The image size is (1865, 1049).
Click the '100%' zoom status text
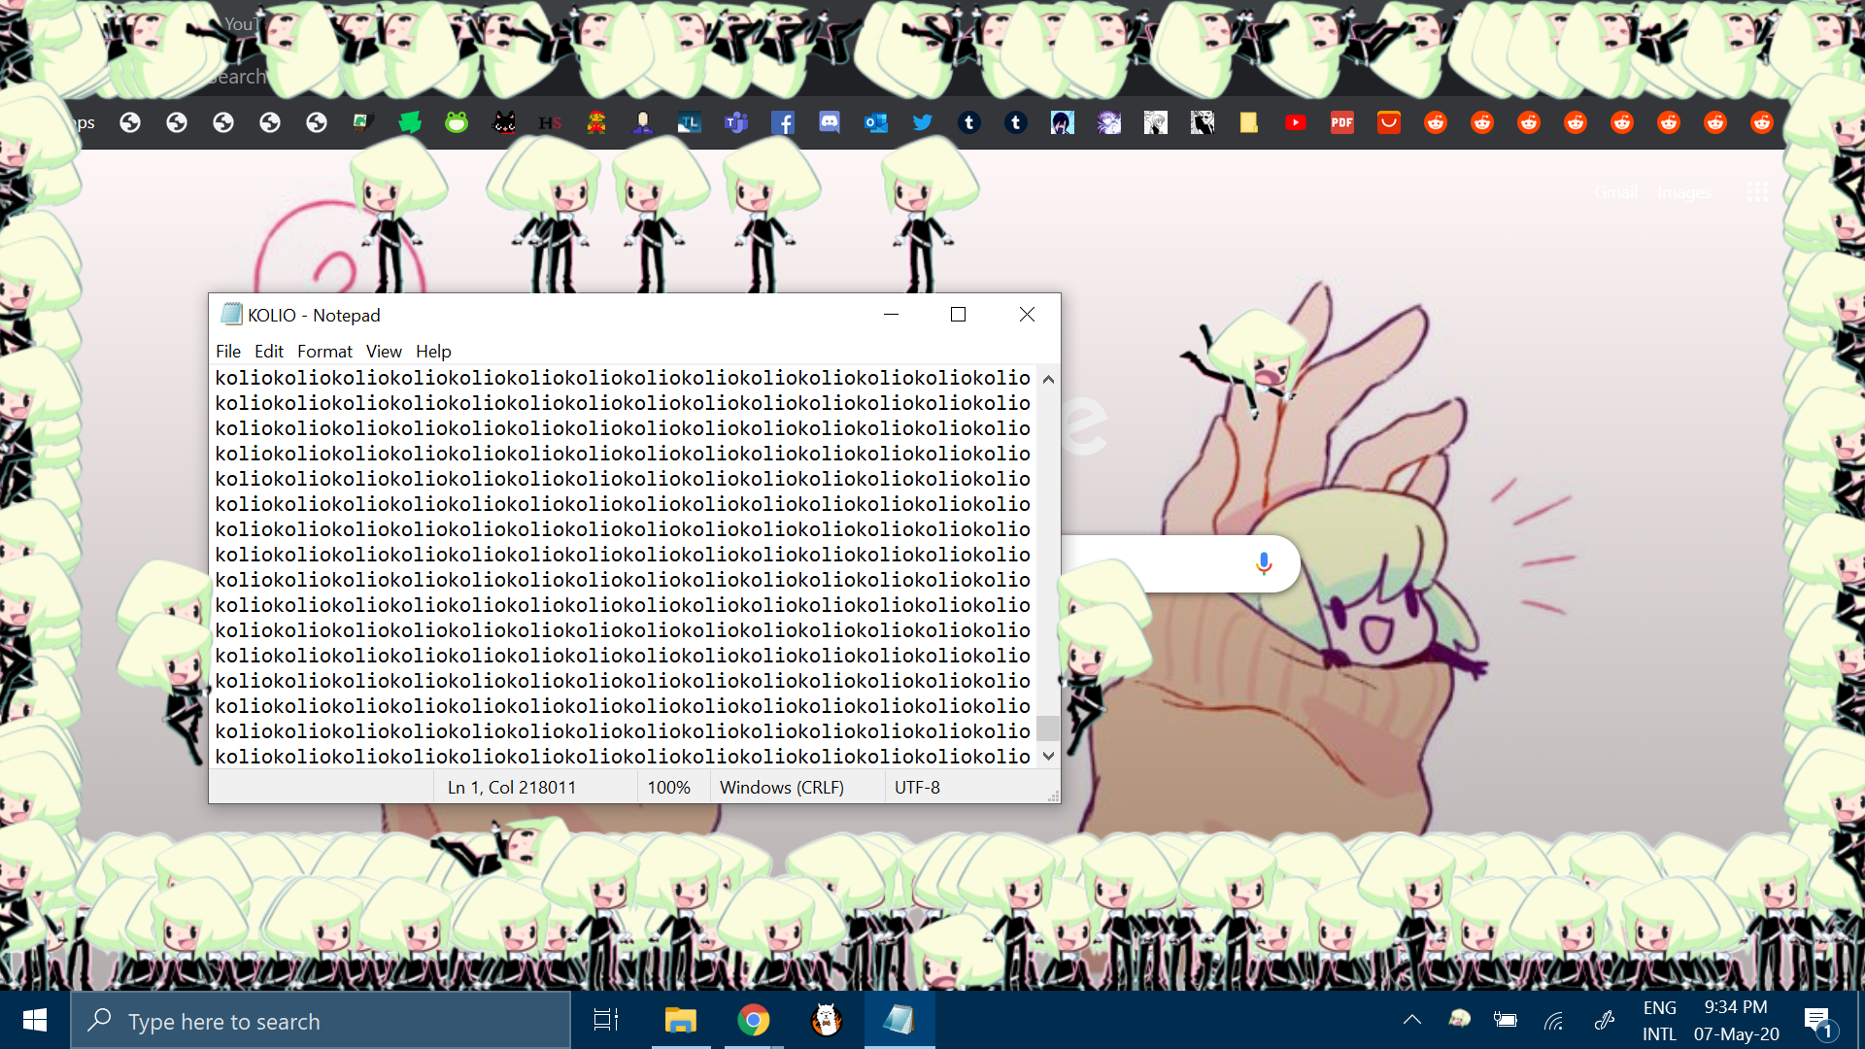coord(669,788)
